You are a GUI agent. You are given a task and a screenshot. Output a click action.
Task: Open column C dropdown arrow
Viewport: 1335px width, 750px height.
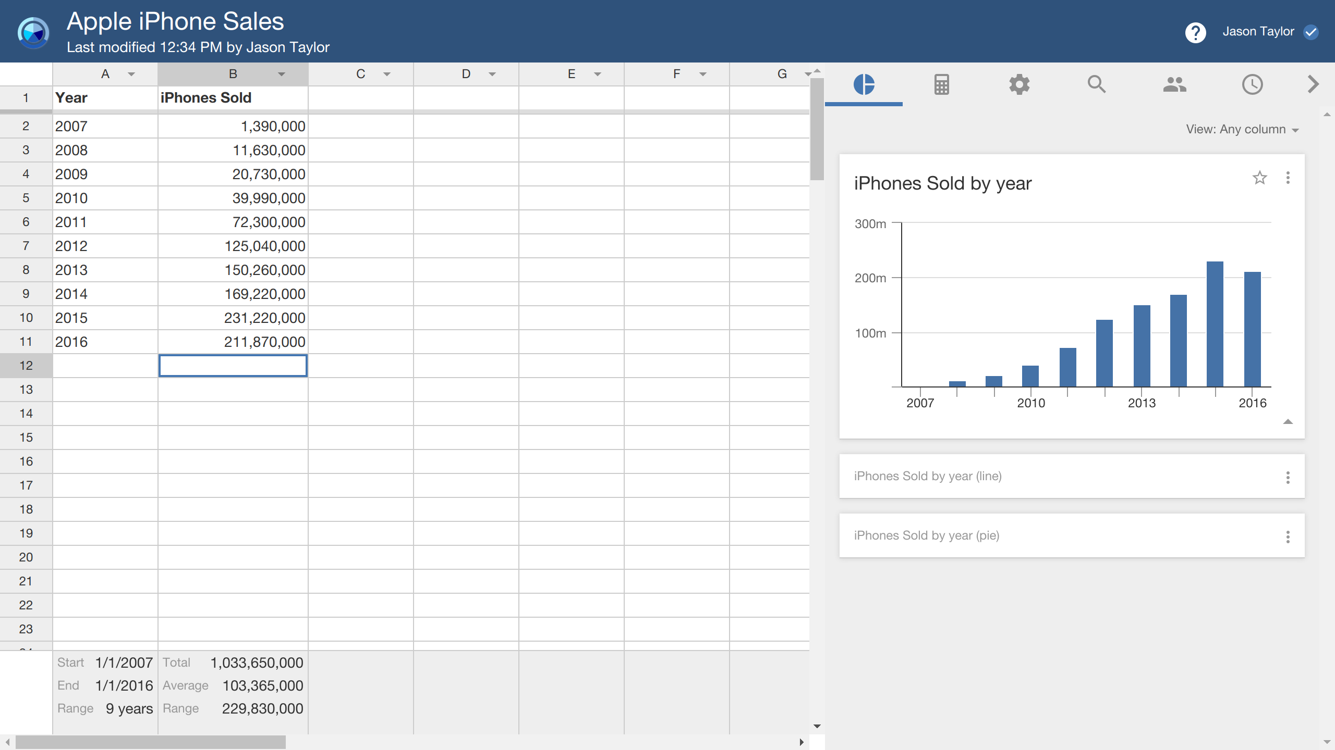[x=387, y=74]
